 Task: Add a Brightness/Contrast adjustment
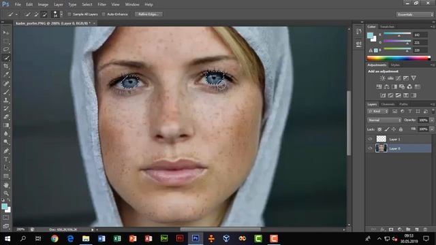point(383,78)
